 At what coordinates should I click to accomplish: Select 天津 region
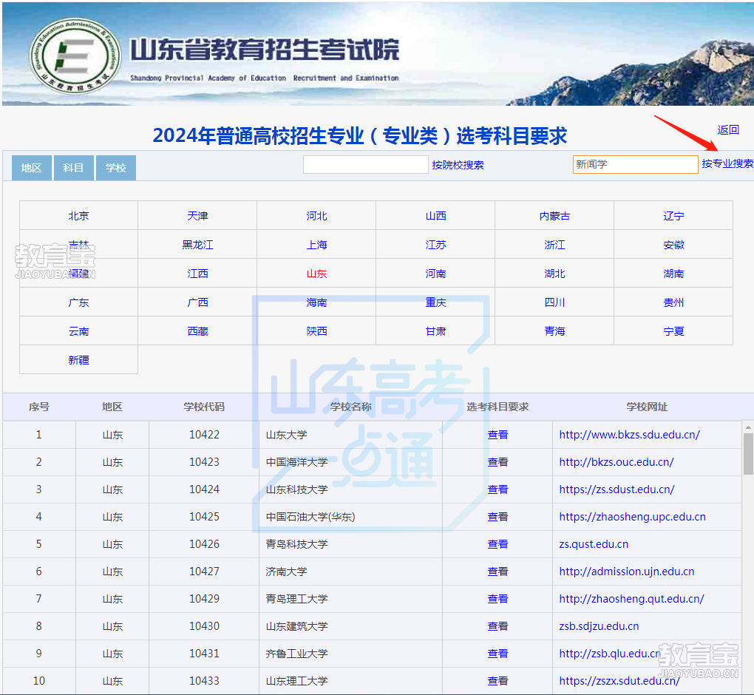click(x=197, y=216)
